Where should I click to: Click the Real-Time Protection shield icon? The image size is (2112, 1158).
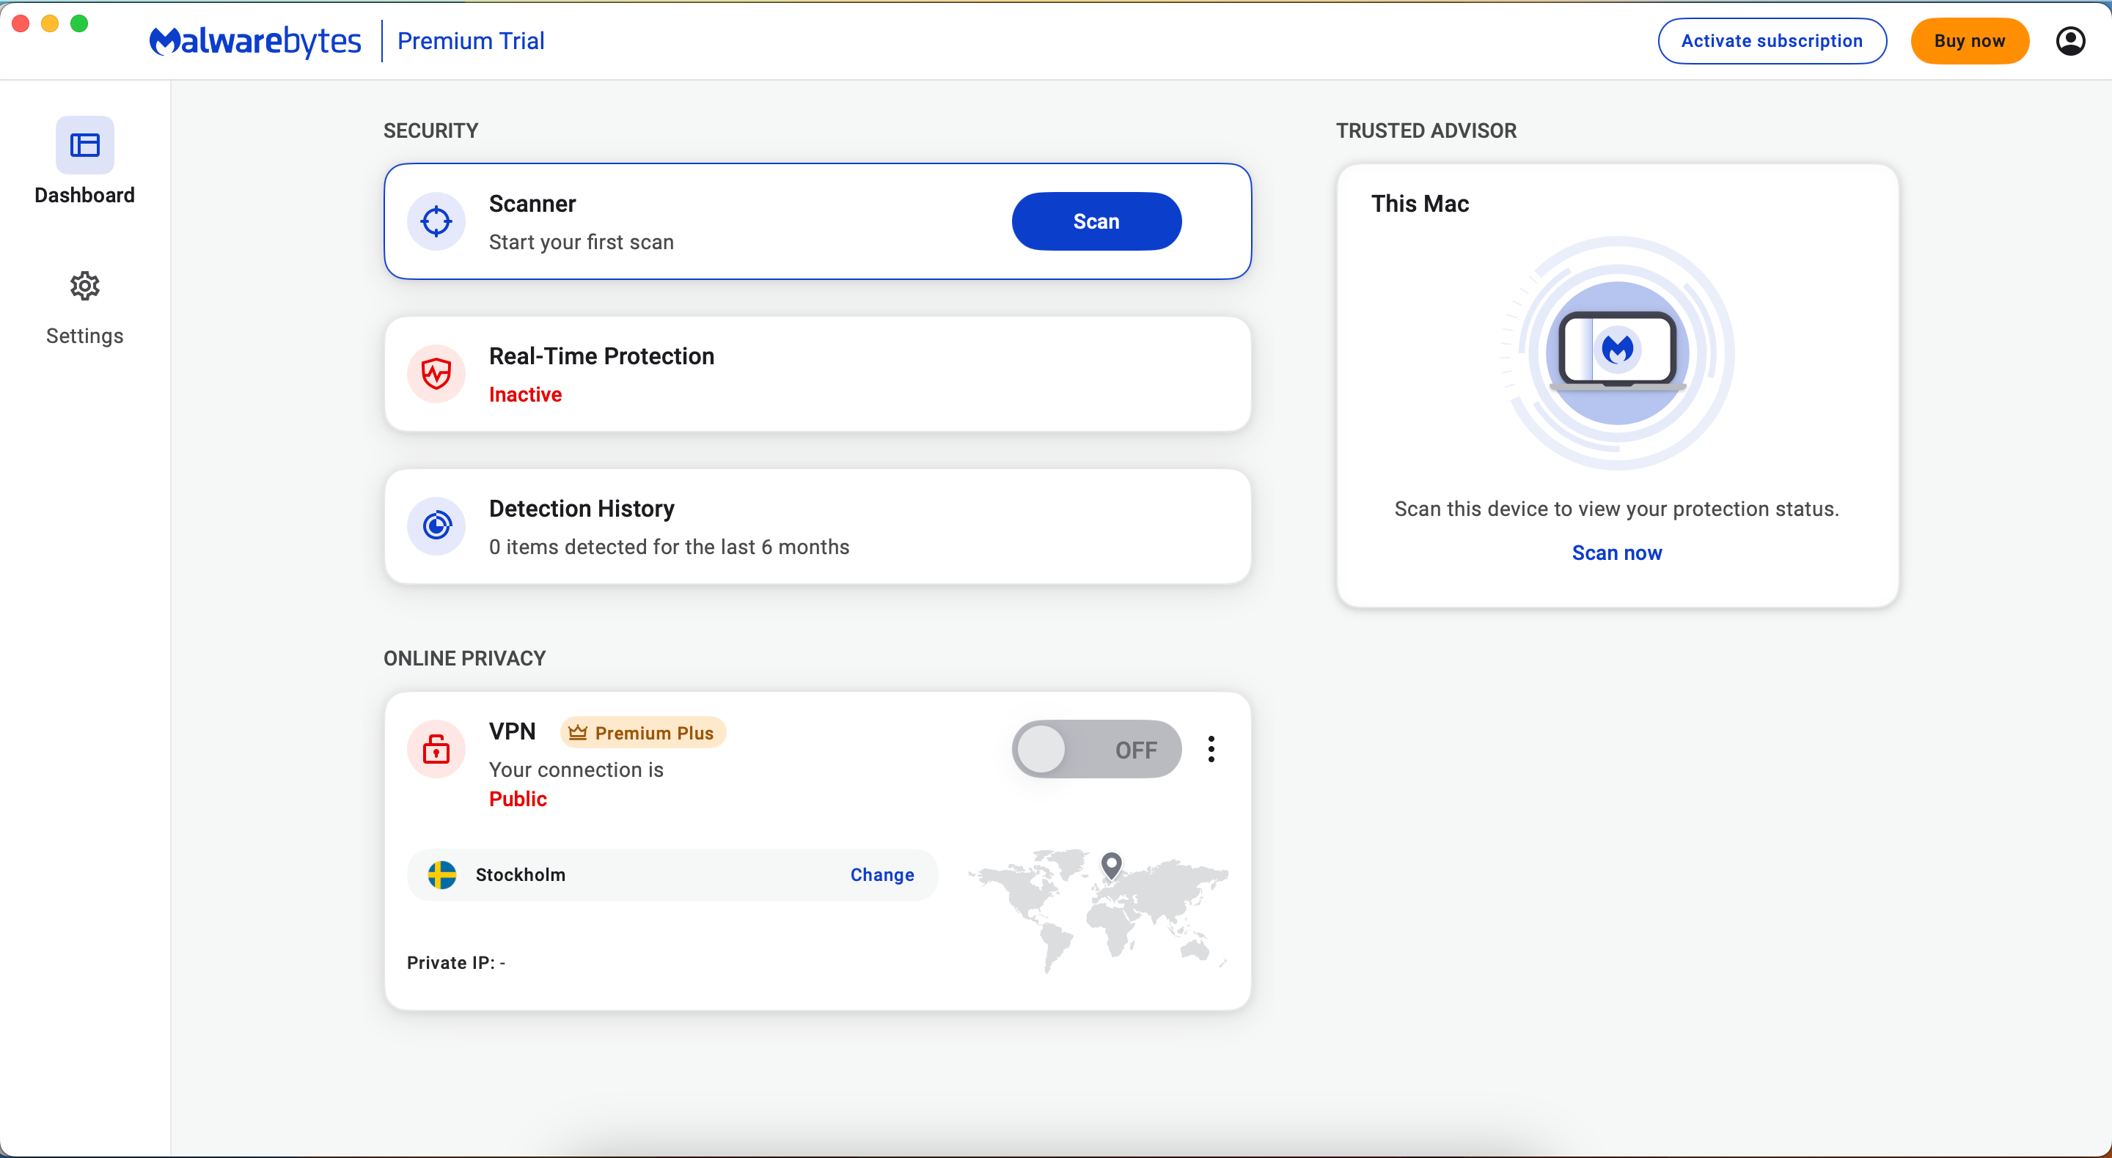tap(438, 374)
